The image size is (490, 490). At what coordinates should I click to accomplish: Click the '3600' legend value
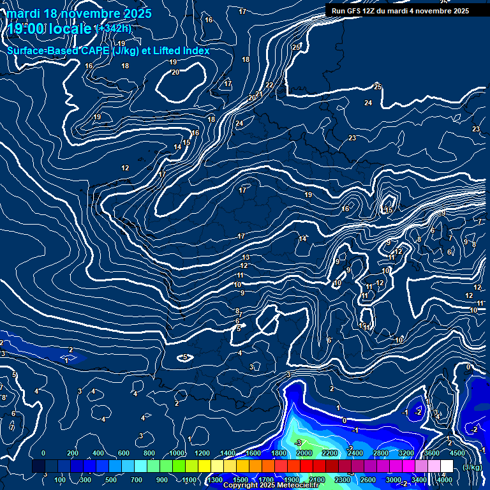[432, 453]
